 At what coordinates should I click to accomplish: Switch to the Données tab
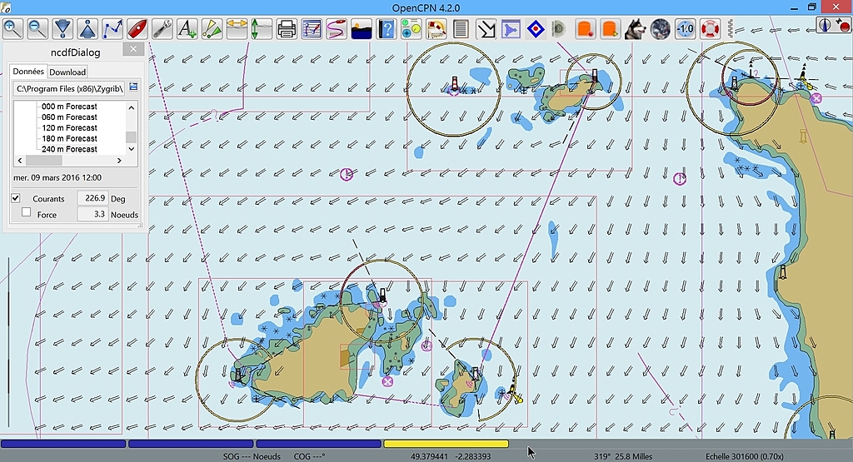(x=28, y=72)
